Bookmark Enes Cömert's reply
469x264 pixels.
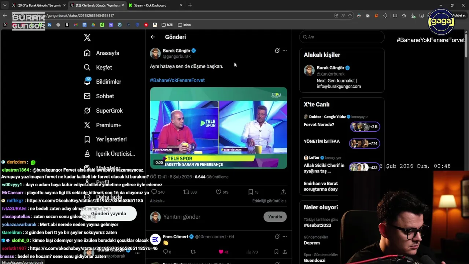click(x=276, y=252)
